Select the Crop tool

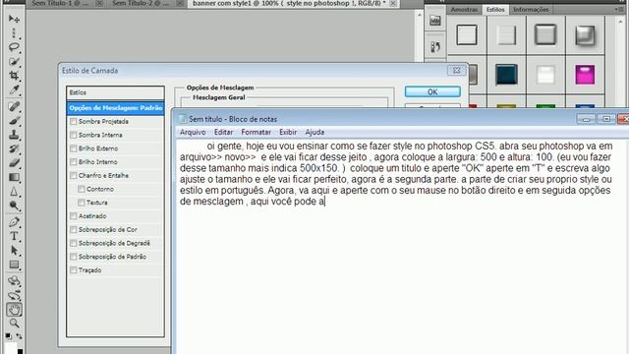point(14,76)
